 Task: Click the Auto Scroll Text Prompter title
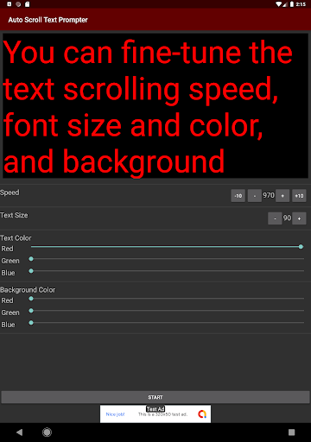point(48,20)
